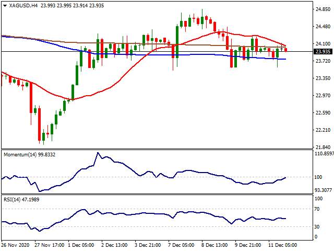Image resolution: width=334 pixels, height=251 pixels.
Task: Select the 2 Dec 13:00 time label
Action: [114, 245]
